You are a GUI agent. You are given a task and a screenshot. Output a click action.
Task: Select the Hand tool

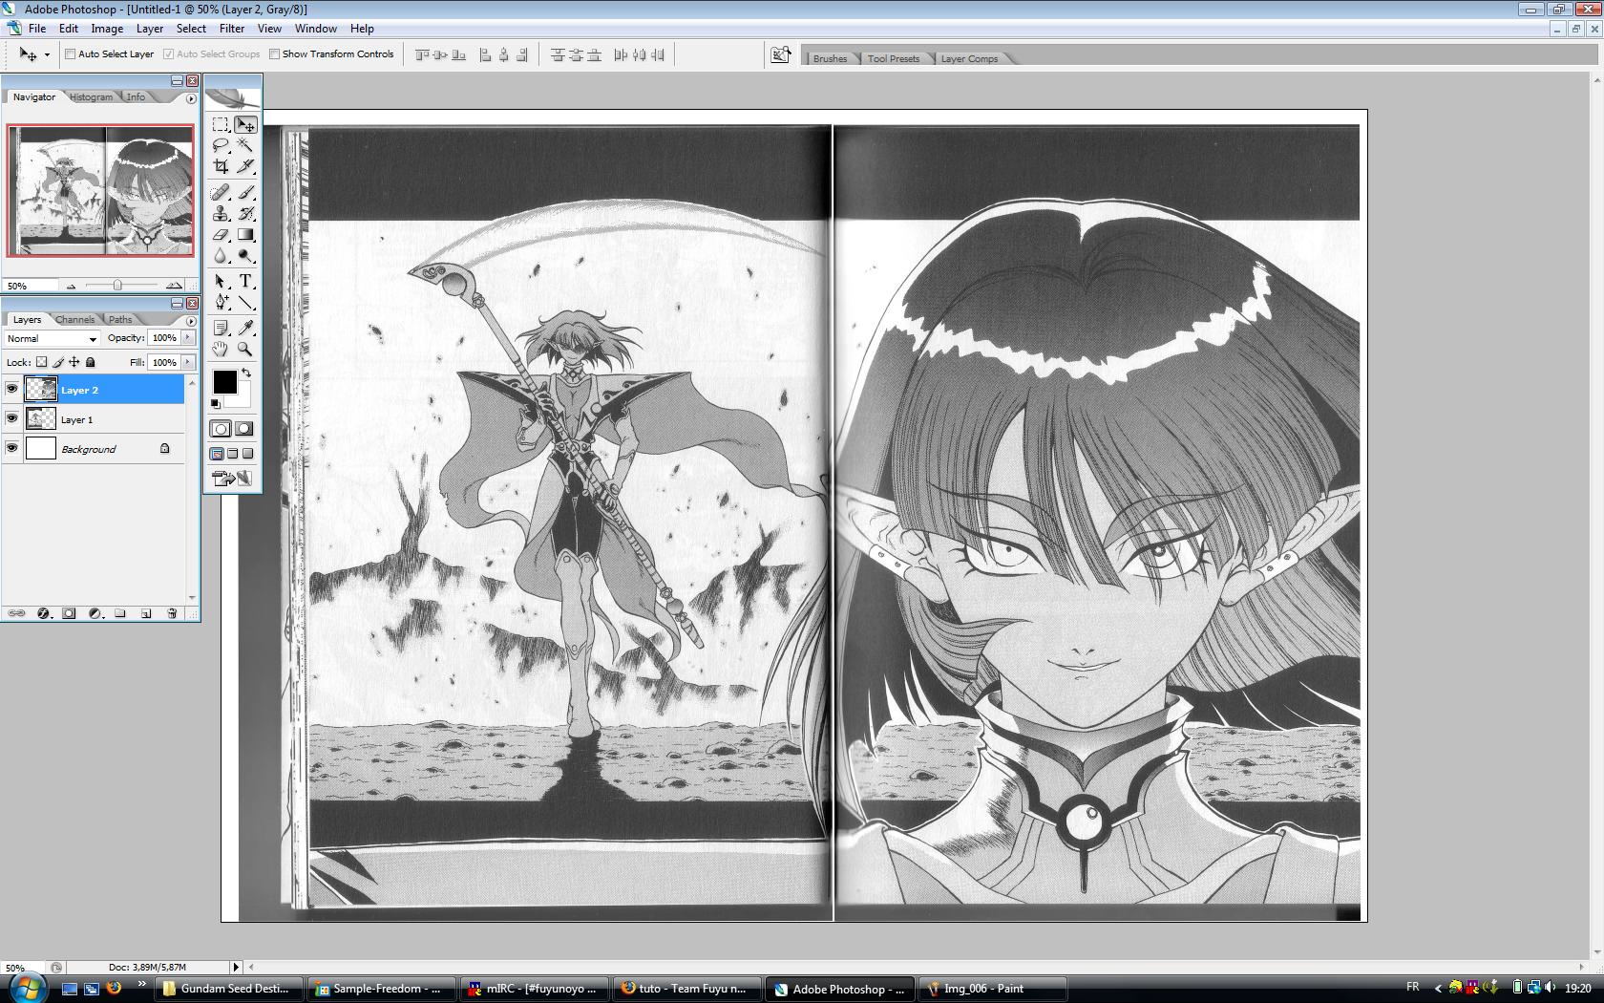pos(221,350)
